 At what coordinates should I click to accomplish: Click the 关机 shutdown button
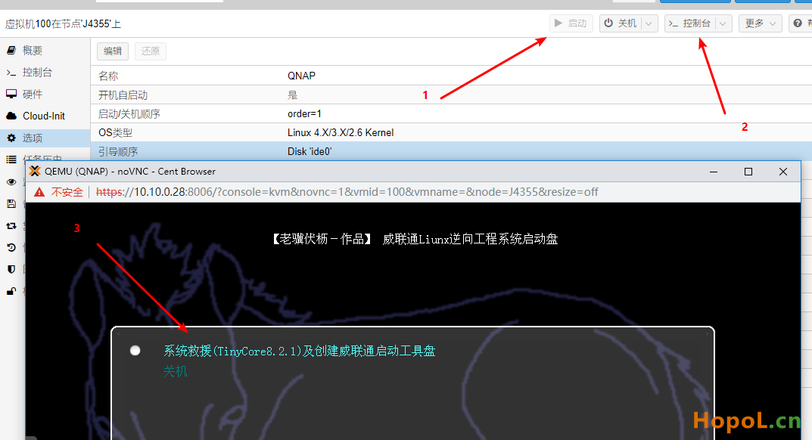(x=621, y=23)
